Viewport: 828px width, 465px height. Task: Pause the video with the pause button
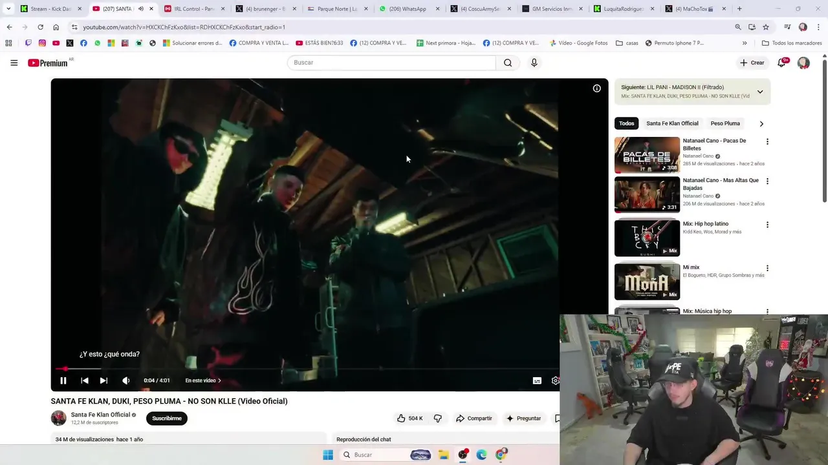pyautogui.click(x=63, y=380)
